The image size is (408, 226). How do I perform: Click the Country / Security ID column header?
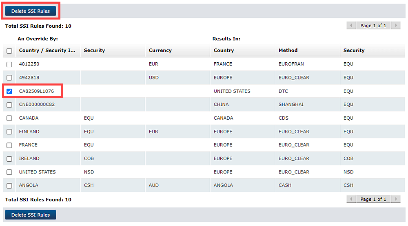point(47,50)
